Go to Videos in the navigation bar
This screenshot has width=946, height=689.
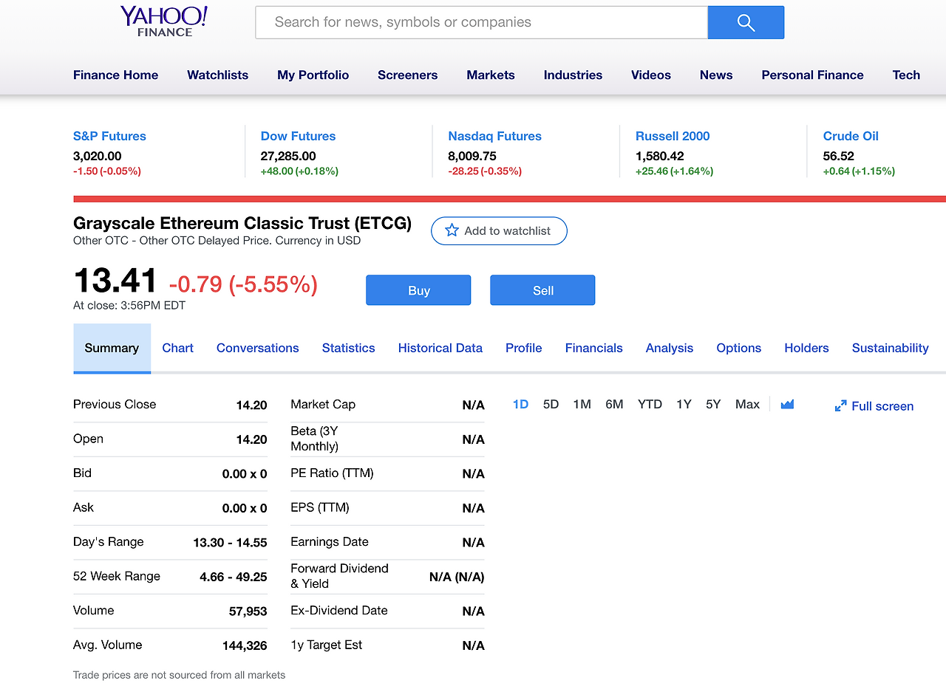click(651, 75)
